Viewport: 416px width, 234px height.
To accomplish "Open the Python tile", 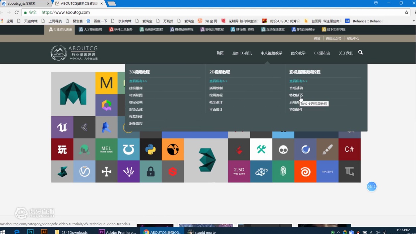I will point(151,149).
